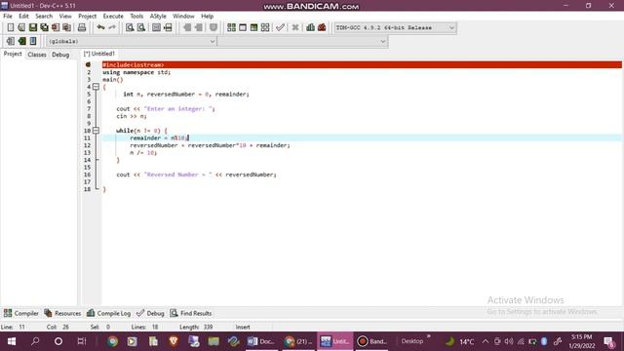Select the Untitled1 editor tab
The image size is (624, 351).
[99, 54]
